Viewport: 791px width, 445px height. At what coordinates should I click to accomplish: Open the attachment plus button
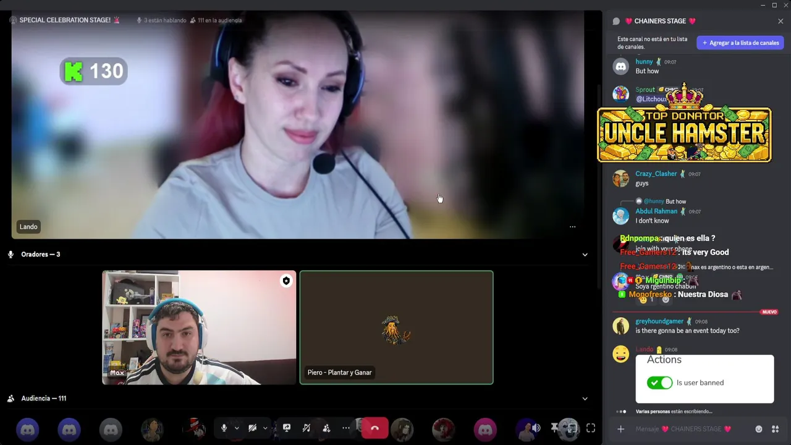[620, 429]
